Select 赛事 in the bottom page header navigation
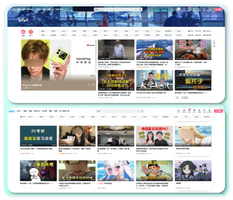This screenshot has width=233, height=200. 56,111
